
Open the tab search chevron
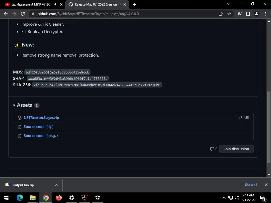tap(228, 4)
